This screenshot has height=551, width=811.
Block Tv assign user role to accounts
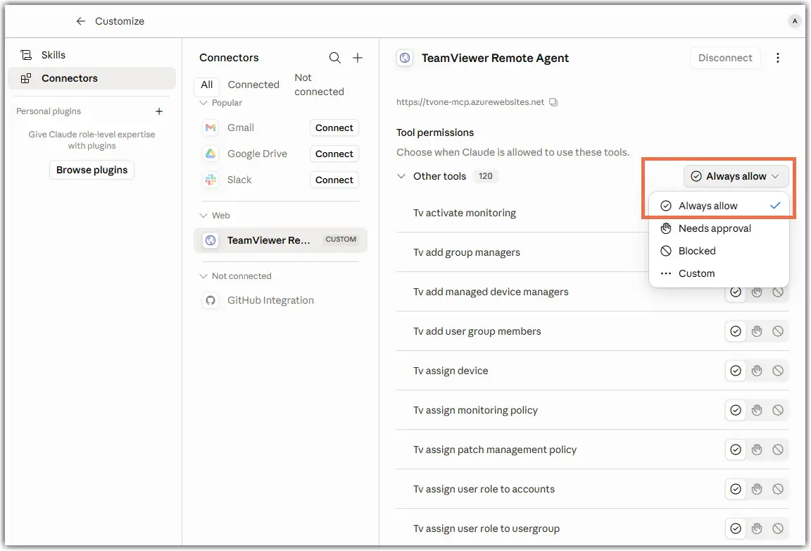point(778,490)
